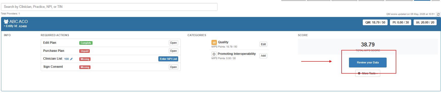The image size is (441, 95).
Task: Click MIPS Points: 0.00 / 30 text
Action: 223,58
